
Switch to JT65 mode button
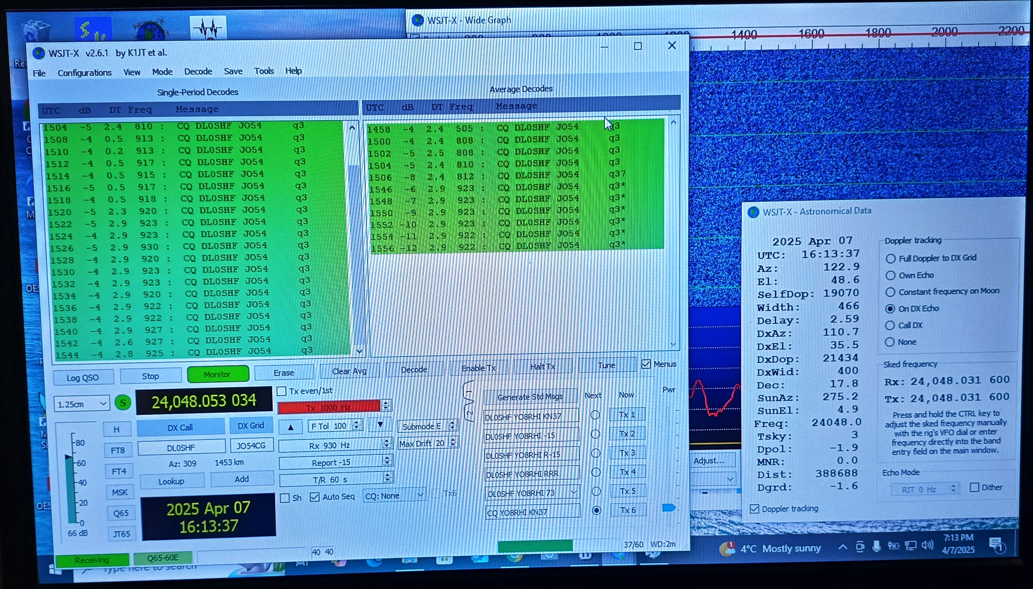tap(122, 534)
